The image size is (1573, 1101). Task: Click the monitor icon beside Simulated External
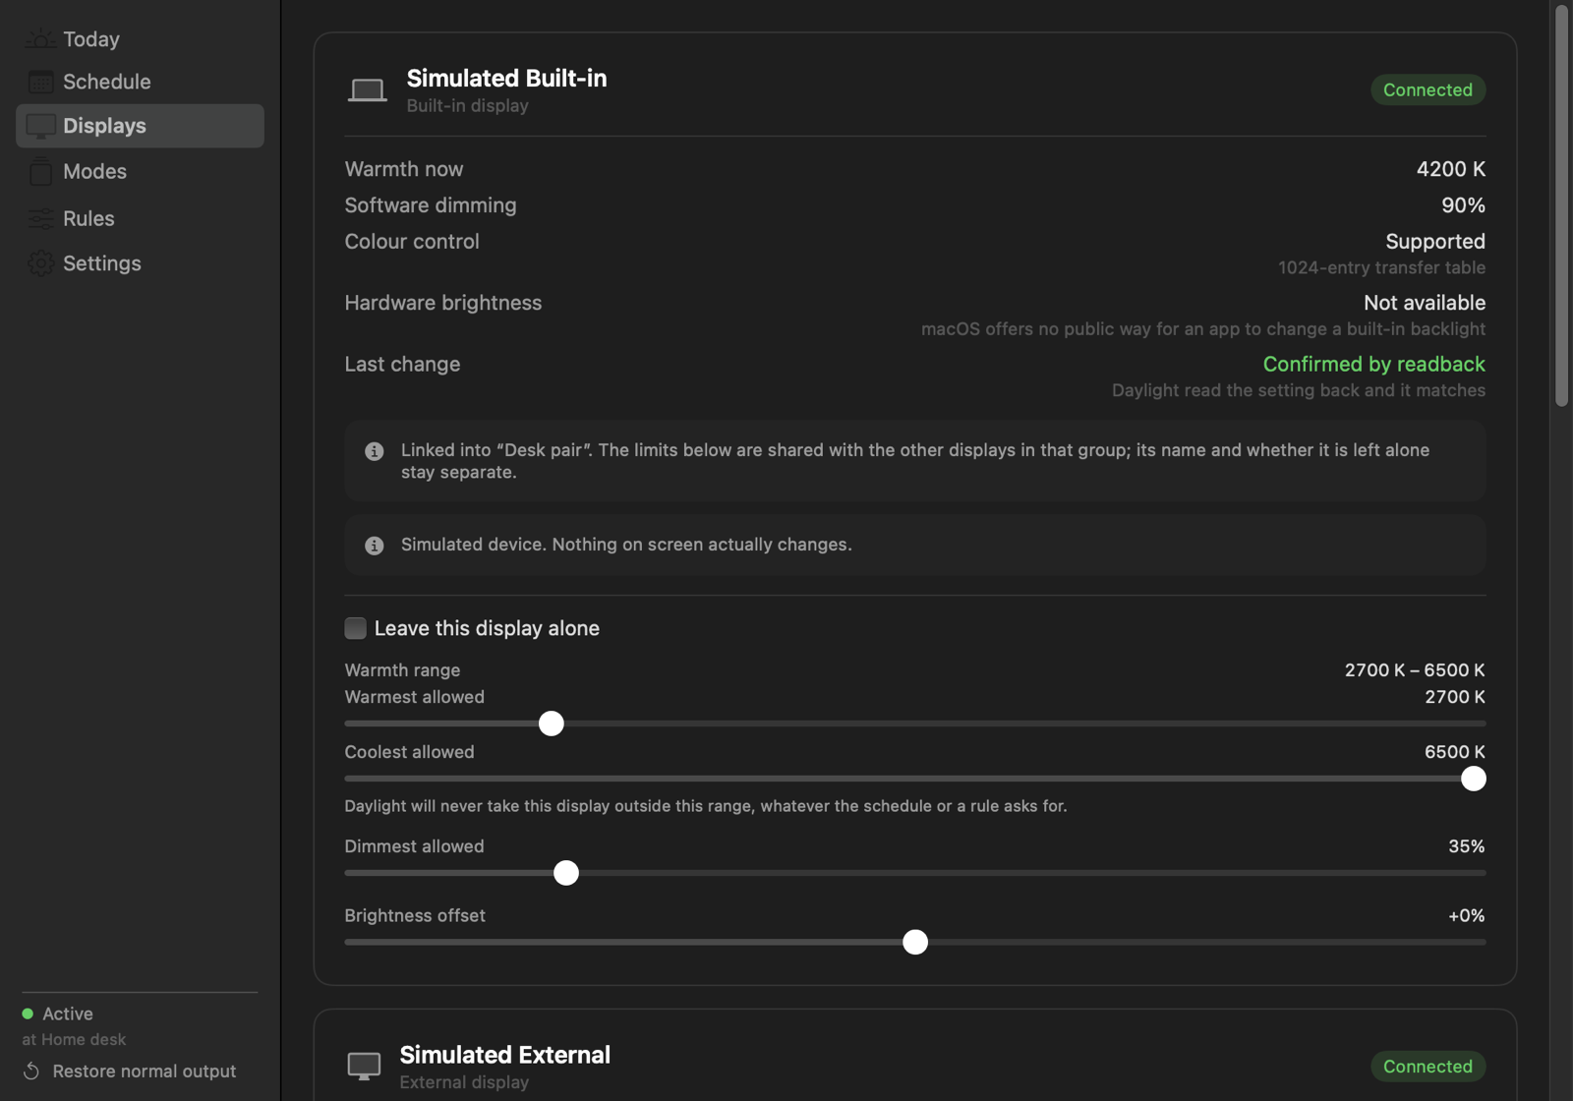[x=364, y=1066]
